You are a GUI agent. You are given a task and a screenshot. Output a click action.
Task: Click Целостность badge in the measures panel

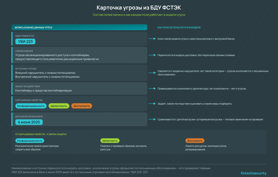[x=110, y=141]
